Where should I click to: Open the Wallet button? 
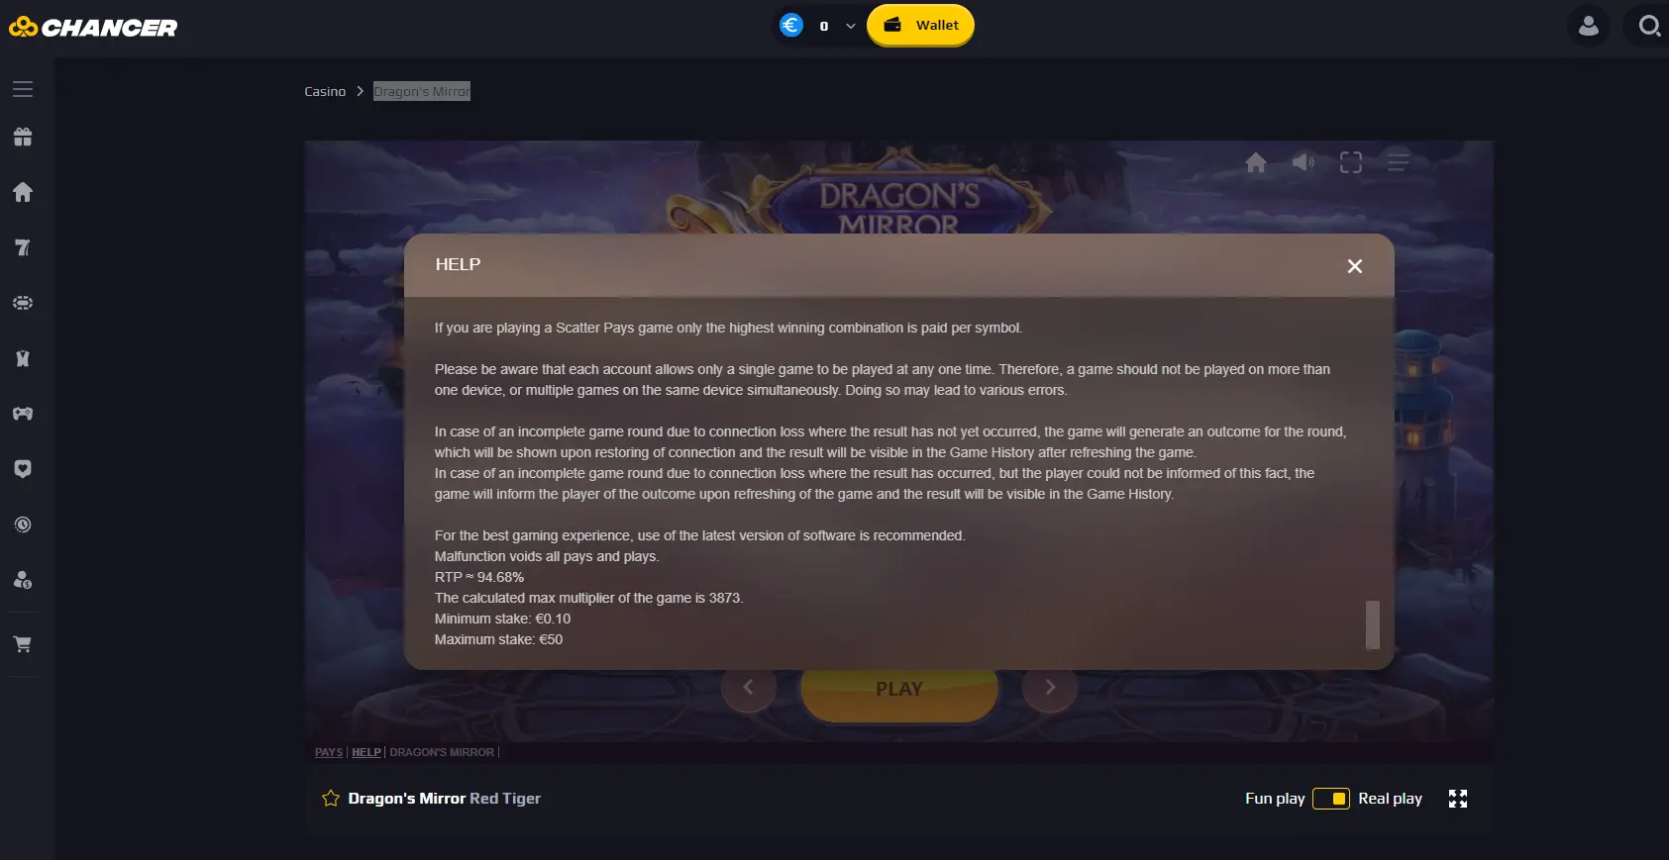920,26
